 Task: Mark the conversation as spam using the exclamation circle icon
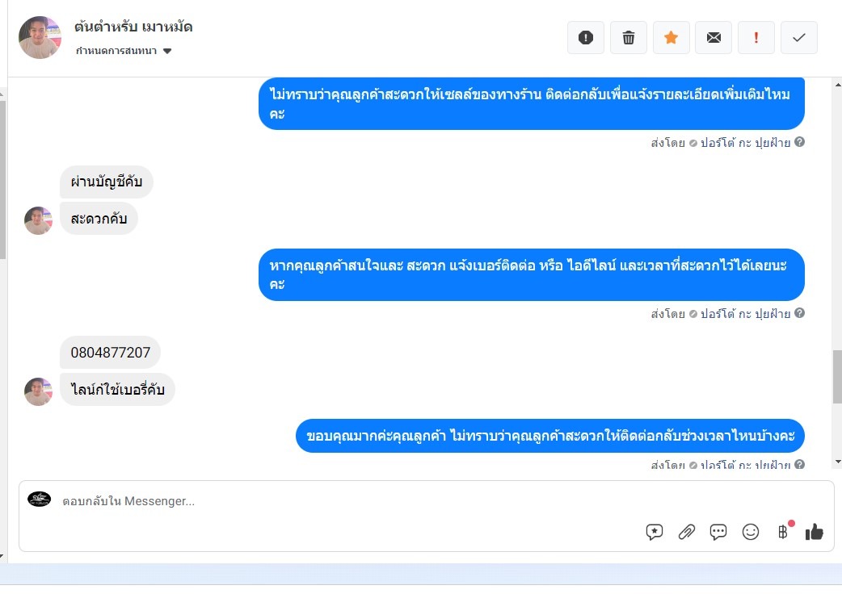(585, 38)
